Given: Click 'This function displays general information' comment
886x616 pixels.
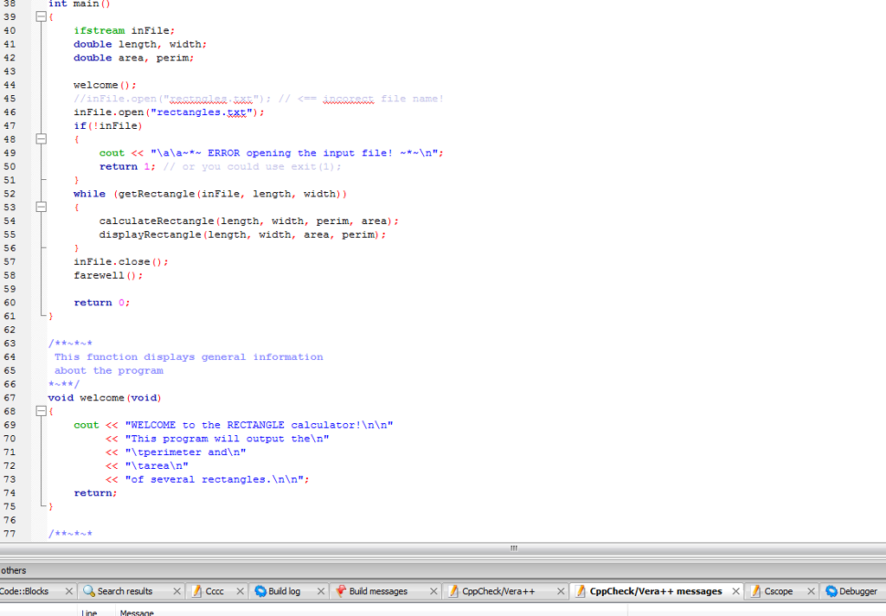Looking at the screenshot, I should coord(189,356).
